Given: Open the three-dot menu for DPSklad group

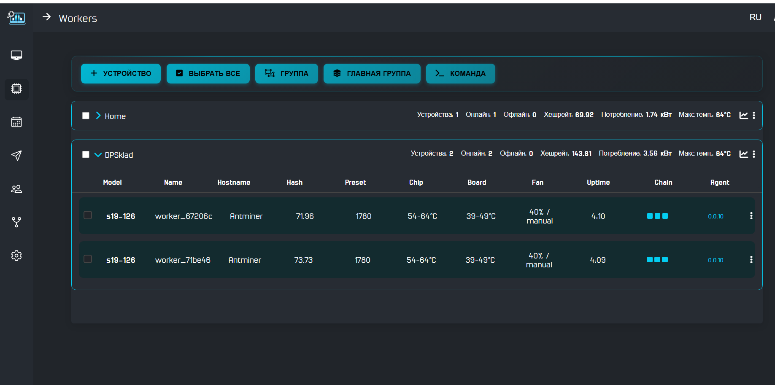Looking at the screenshot, I should point(754,154).
